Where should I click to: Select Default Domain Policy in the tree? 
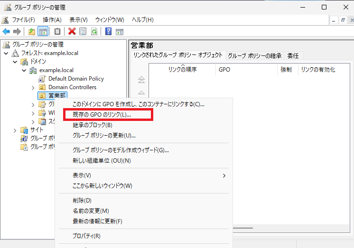point(76,79)
